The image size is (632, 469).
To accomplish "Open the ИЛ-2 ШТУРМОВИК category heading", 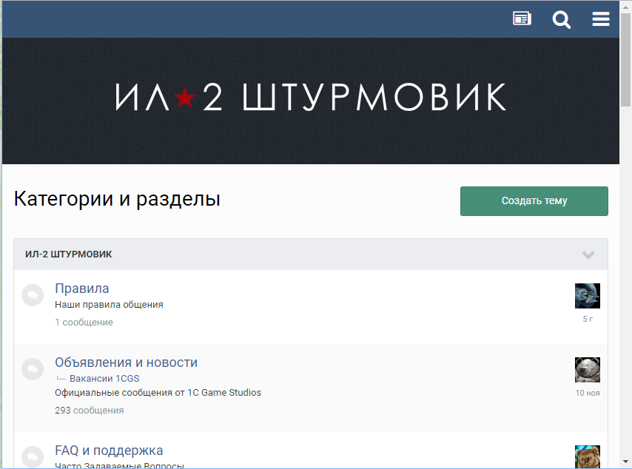I will 69,254.
